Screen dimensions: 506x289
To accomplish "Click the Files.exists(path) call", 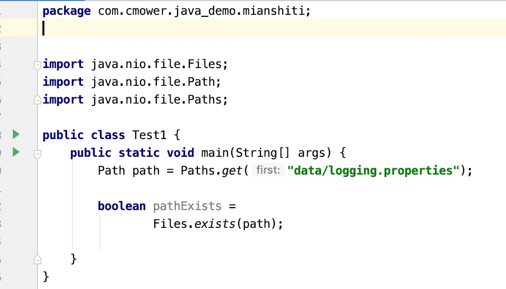I will [x=214, y=223].
